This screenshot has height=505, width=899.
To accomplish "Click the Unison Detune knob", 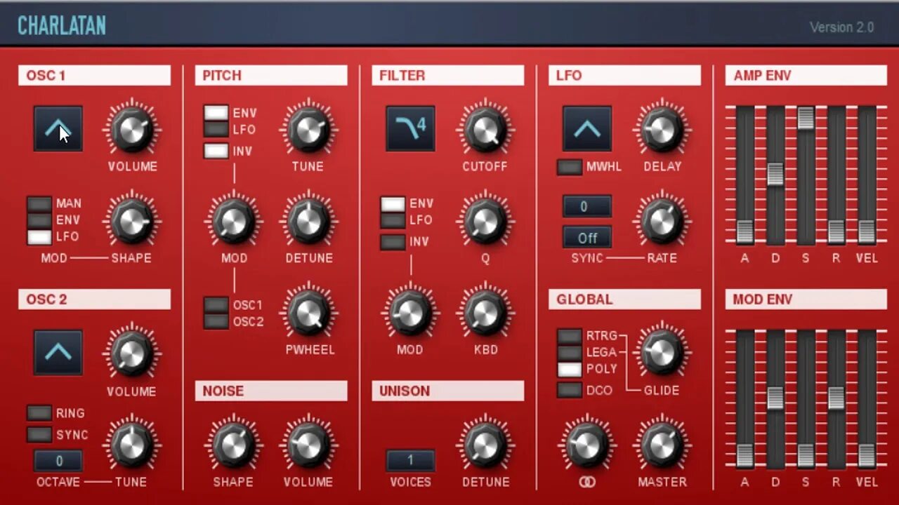I will point(485,445).
